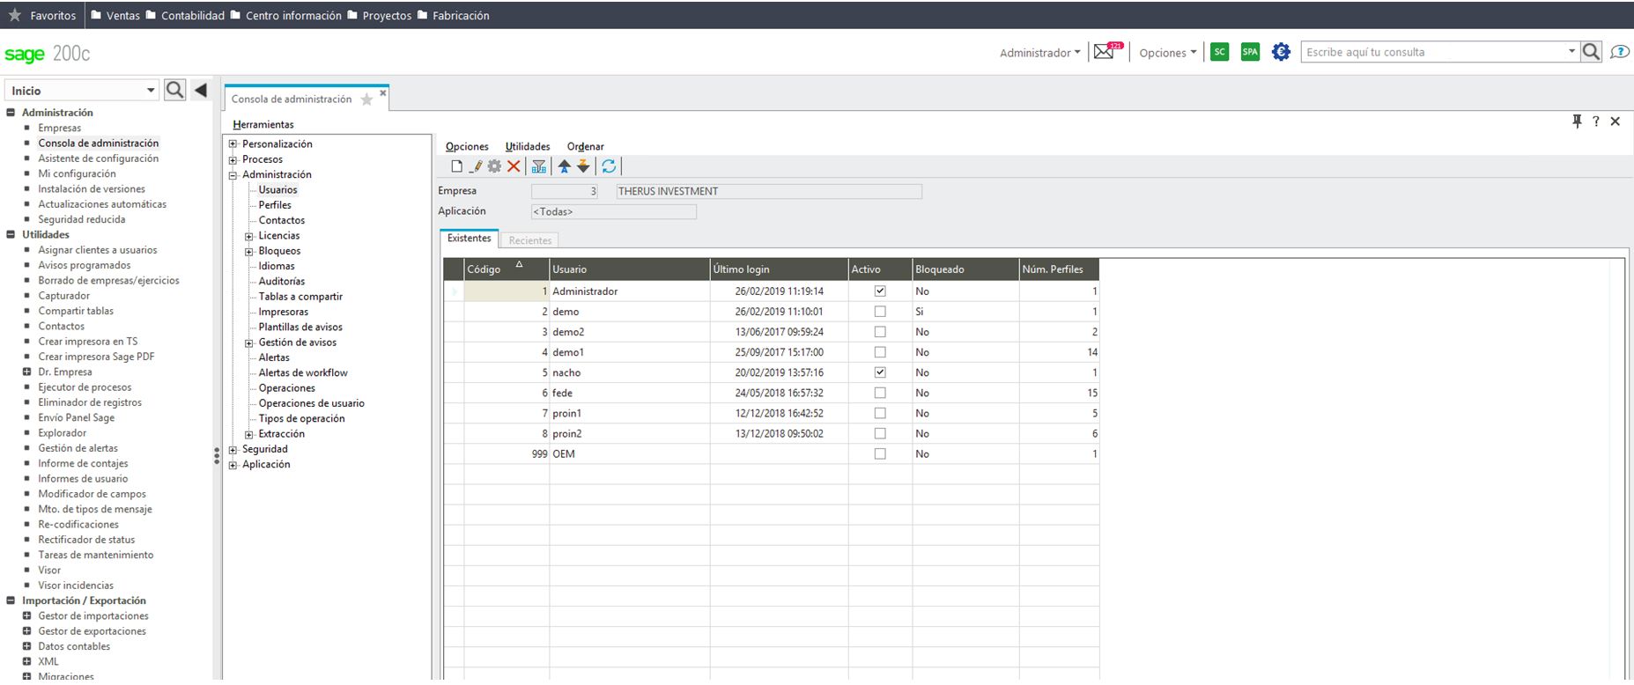
Task: Toggle the Activo checkbox for OEM
Action: (880, 453)
